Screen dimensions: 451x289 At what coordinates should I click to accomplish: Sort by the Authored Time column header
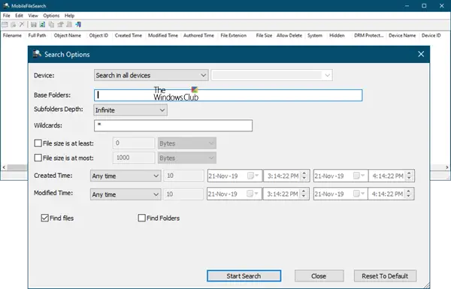pos(198,35)
